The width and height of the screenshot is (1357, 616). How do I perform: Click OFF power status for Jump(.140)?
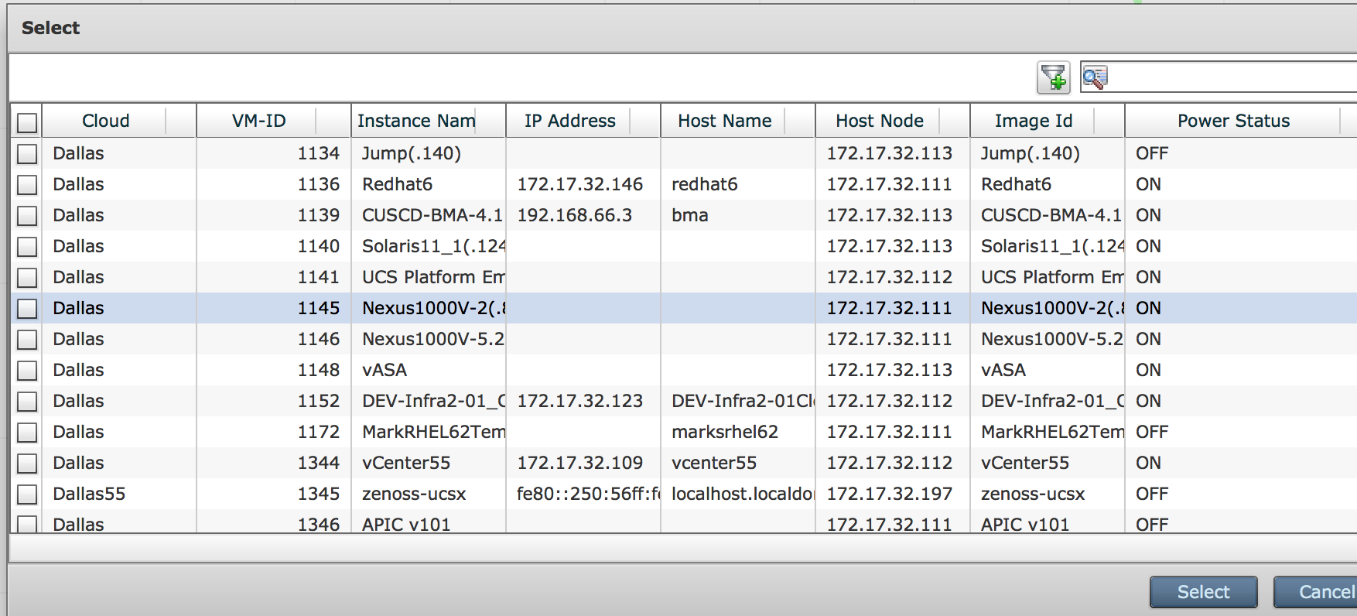1151,153
